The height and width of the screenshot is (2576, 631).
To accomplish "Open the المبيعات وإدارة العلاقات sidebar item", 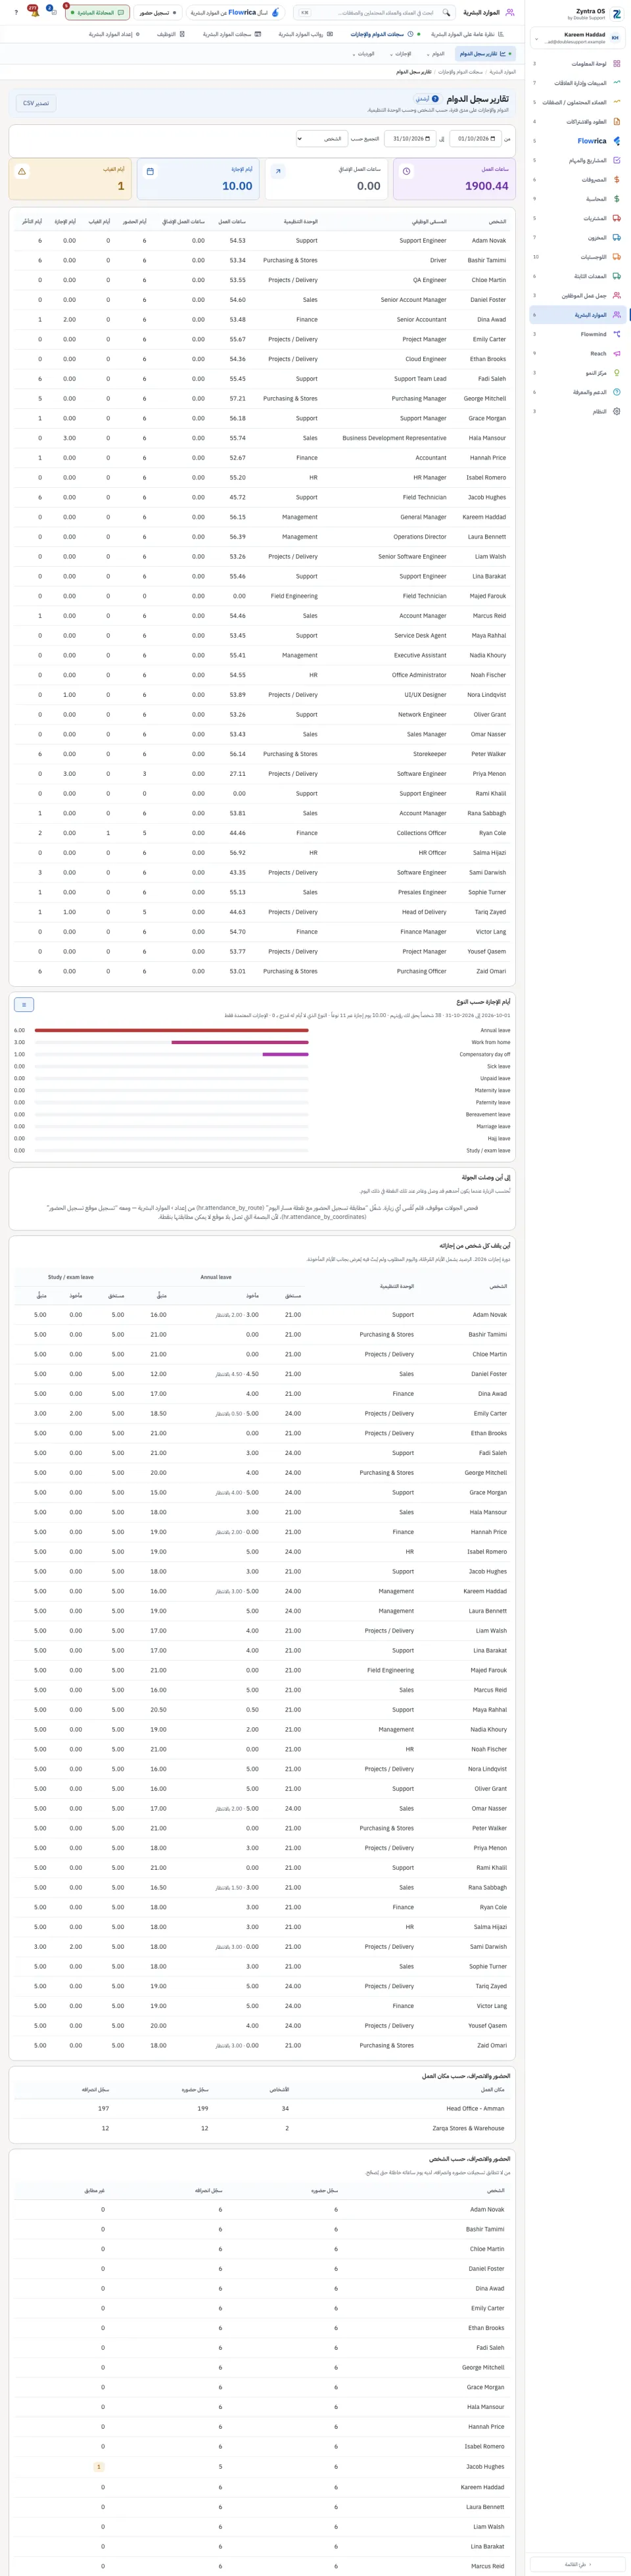I will pyautogui.click(x=577, y=83).
